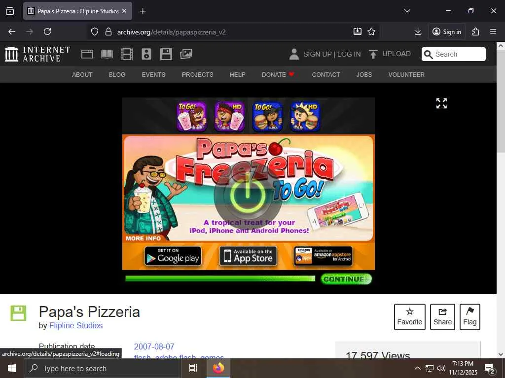Click the Burgeria To Go! app icon
Screen dimensions: 505x378
(268, 116)
